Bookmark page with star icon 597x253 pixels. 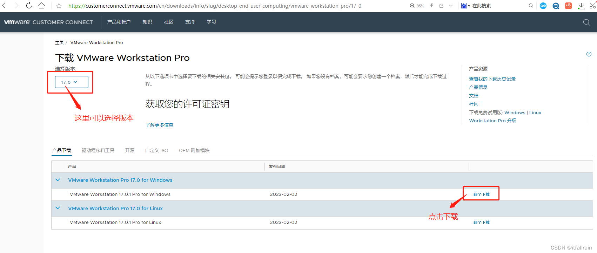click(x=59, y=6)
